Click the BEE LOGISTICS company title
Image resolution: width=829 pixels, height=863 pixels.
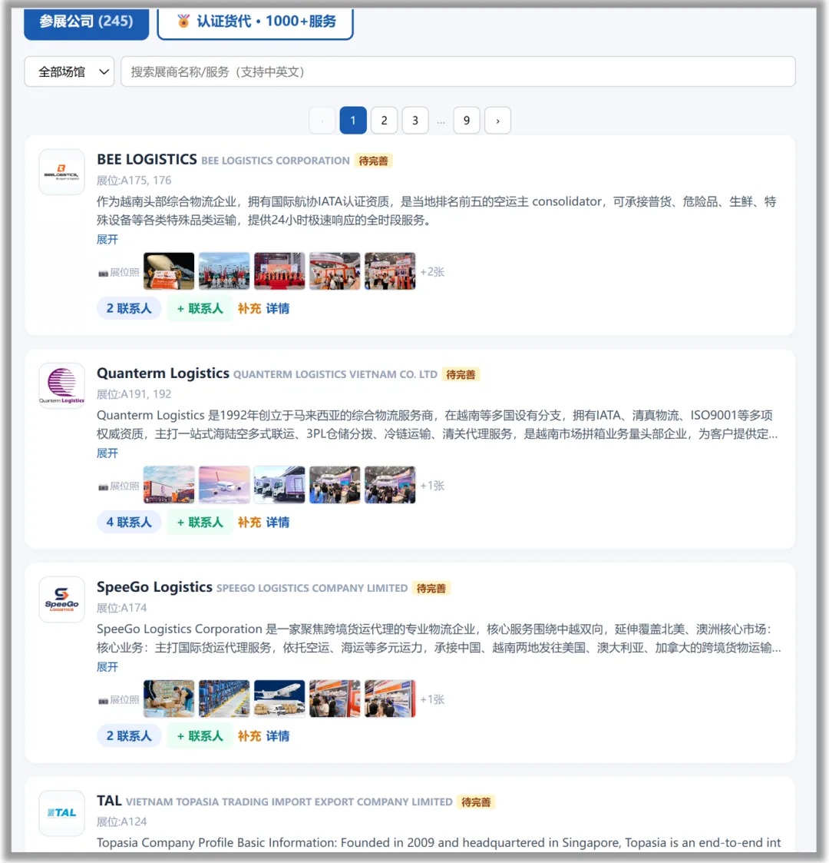[x=147, y=160]
